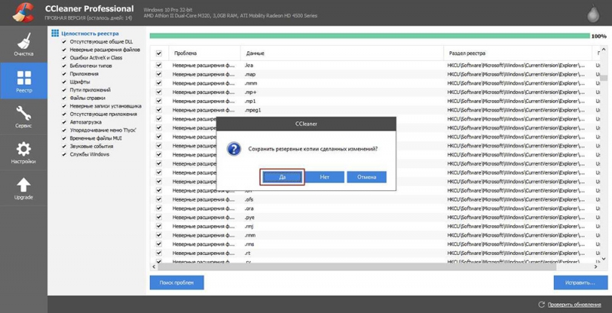
Task: Click the refresh icon near Проверить обновления
Action: click(x=542, y=305)
